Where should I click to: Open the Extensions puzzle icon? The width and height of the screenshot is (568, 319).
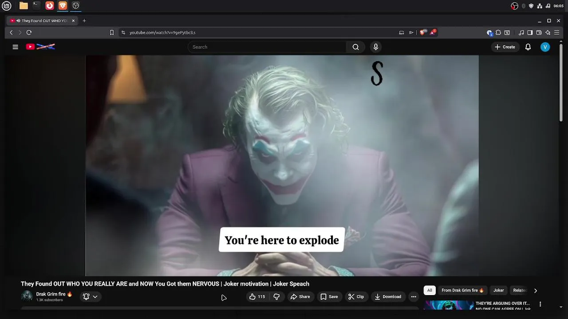pyautogui.click(x=498, y=32)
